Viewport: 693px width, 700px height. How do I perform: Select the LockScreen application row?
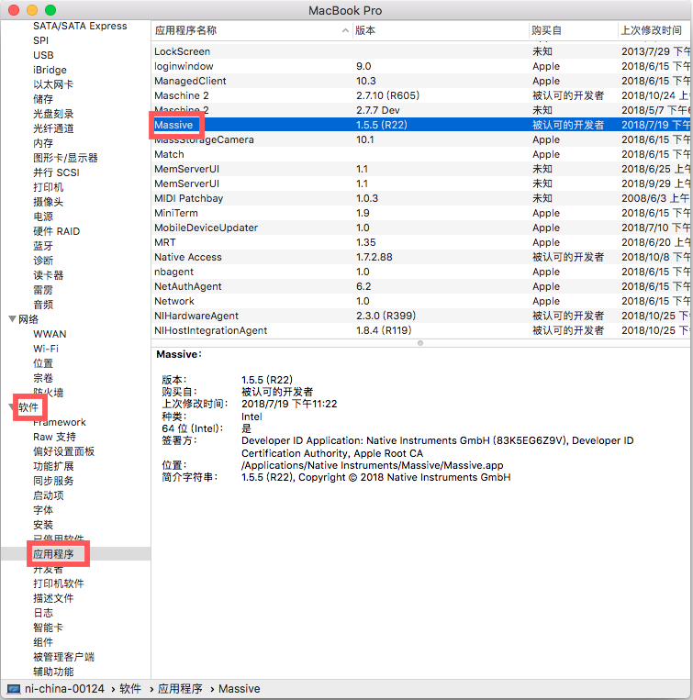pos(420,51)
